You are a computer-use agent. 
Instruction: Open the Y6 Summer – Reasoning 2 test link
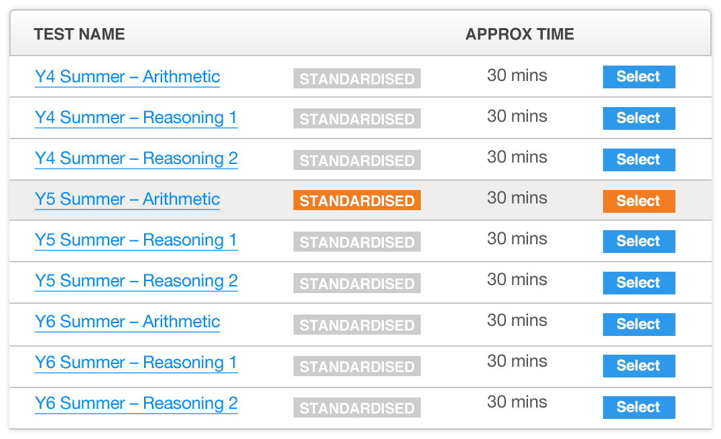(x=136, y=404)
